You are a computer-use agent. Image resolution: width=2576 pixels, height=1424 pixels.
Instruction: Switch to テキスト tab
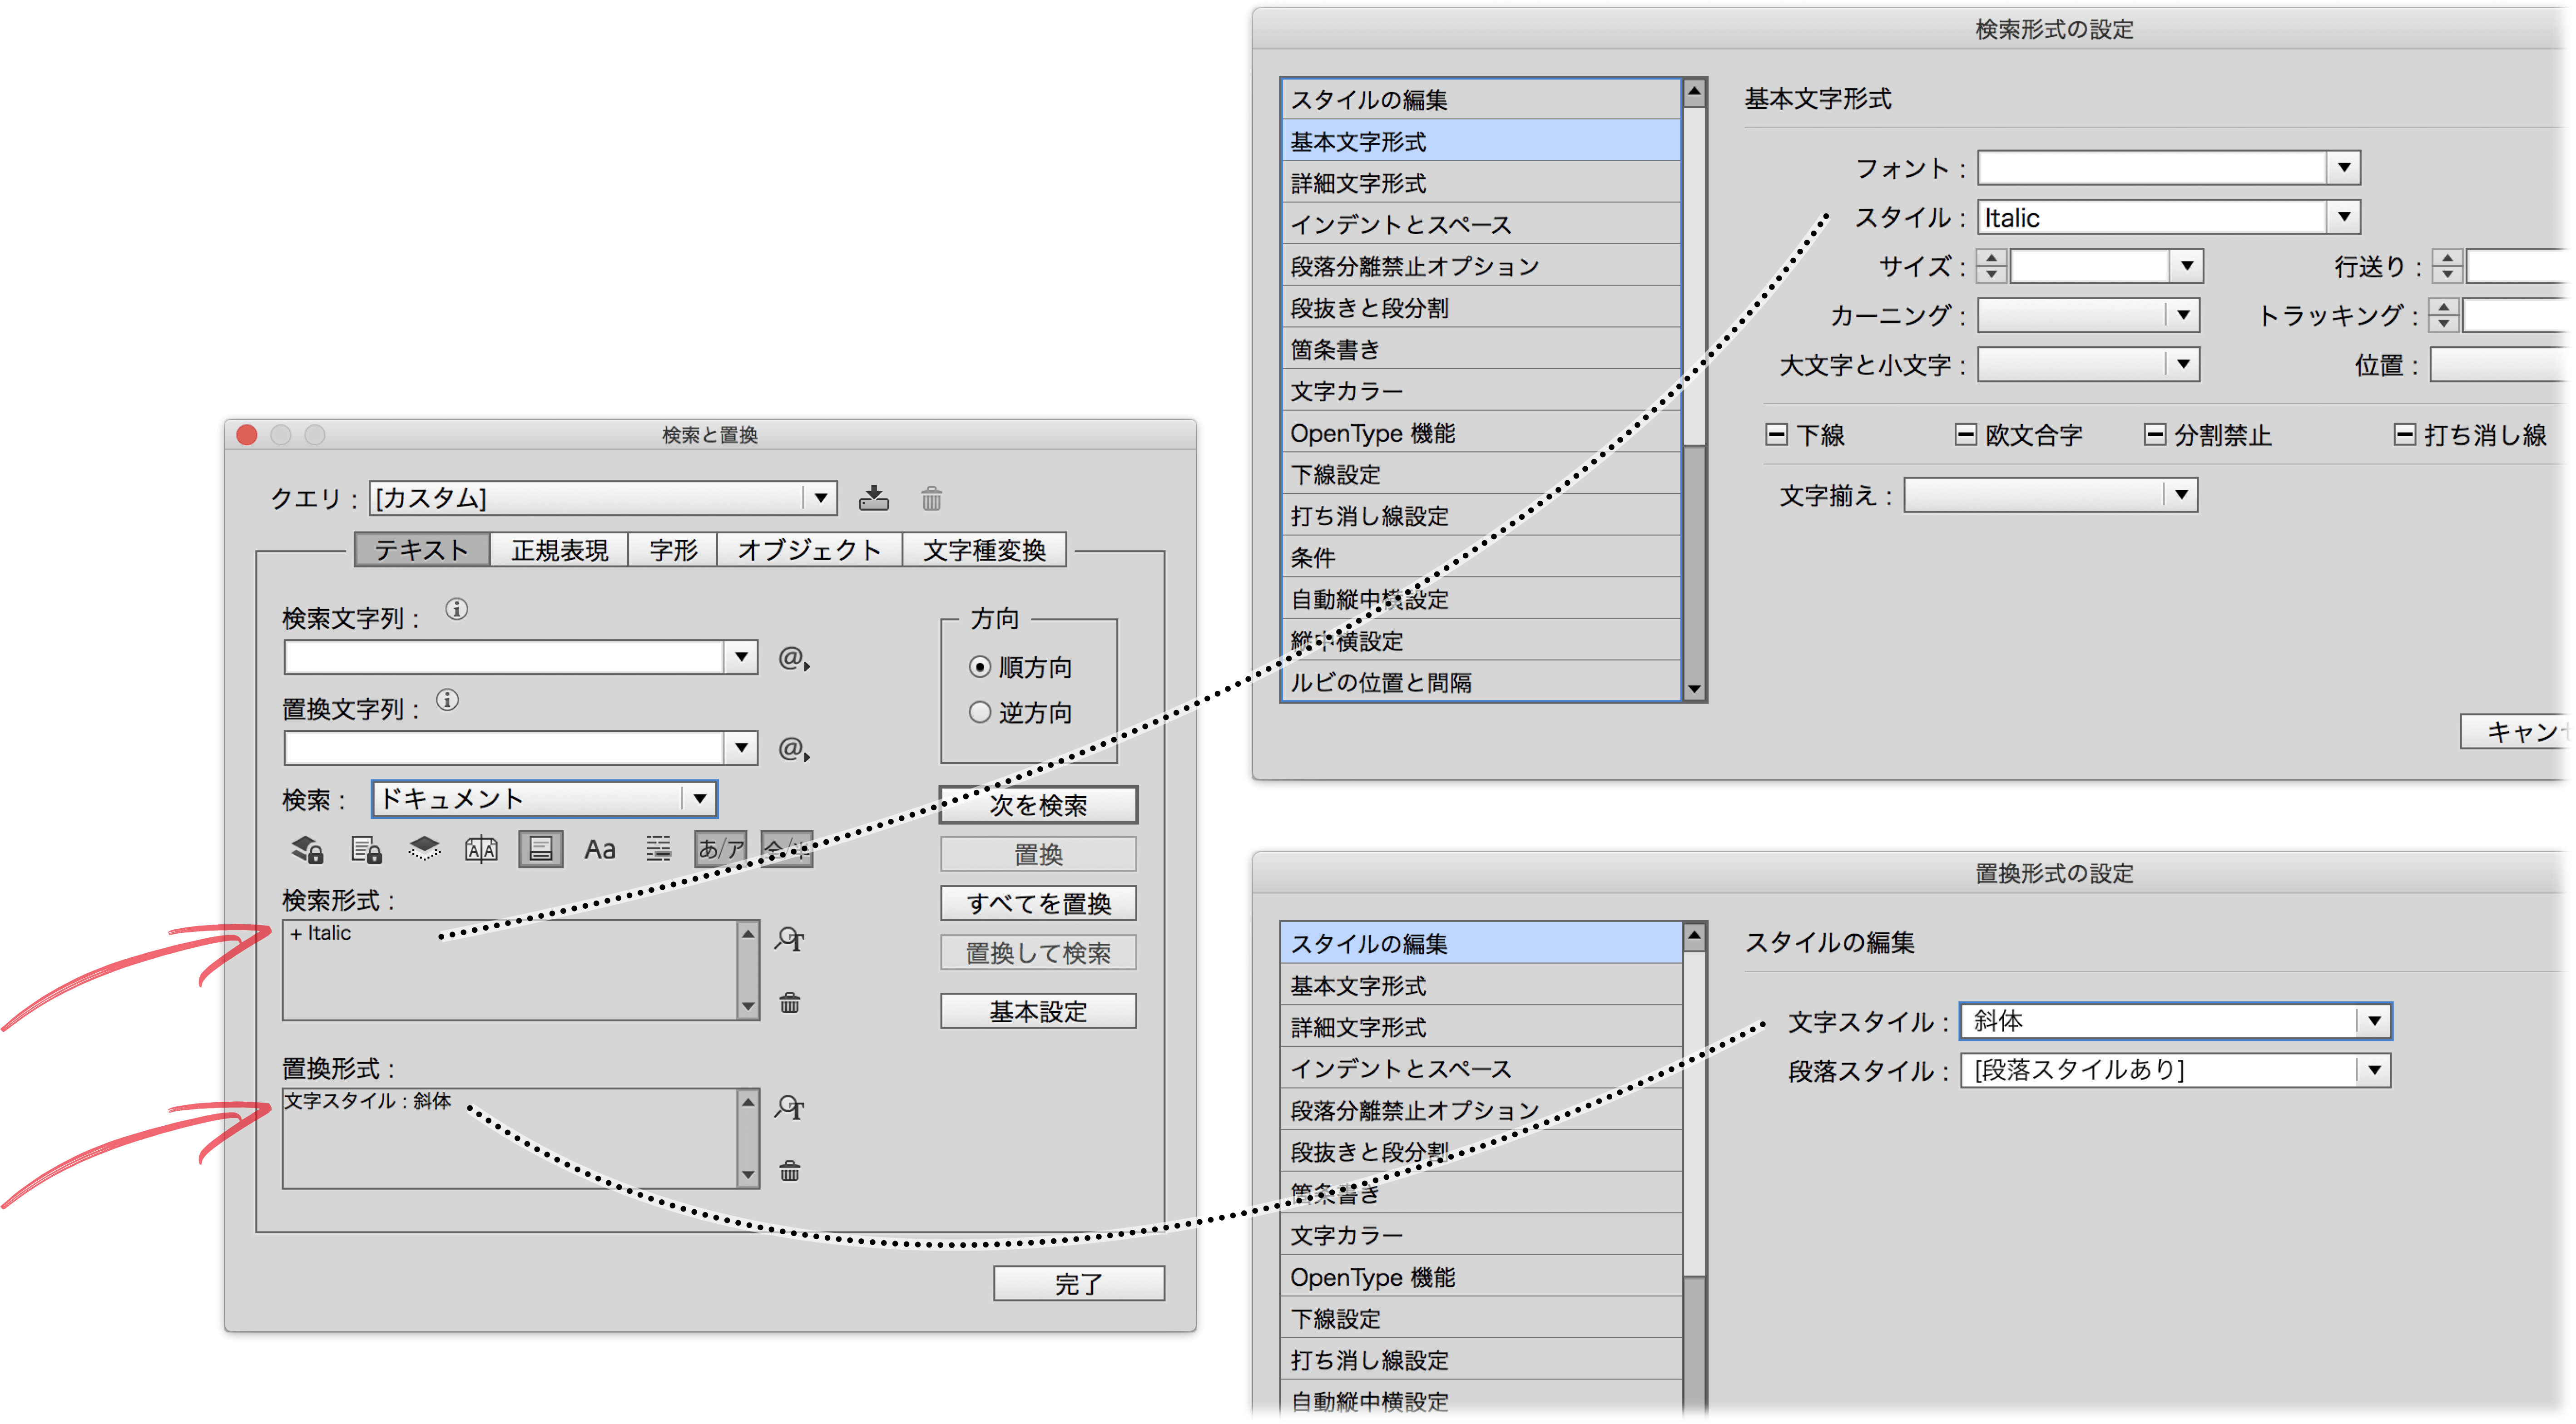422,550
